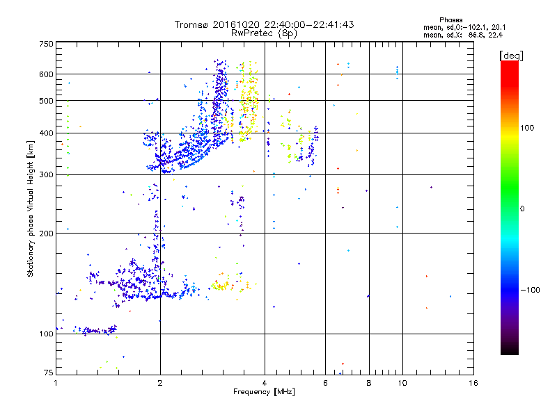Click the plot title 'Tromsø 20161020 22:40:00-22:41:43'
This screenshot has width=557, height=417.
click(x=264, y=24)
